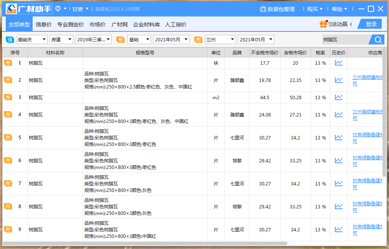Open history price chart for row 5
The image size is (389, 249).
pos(339,138)
